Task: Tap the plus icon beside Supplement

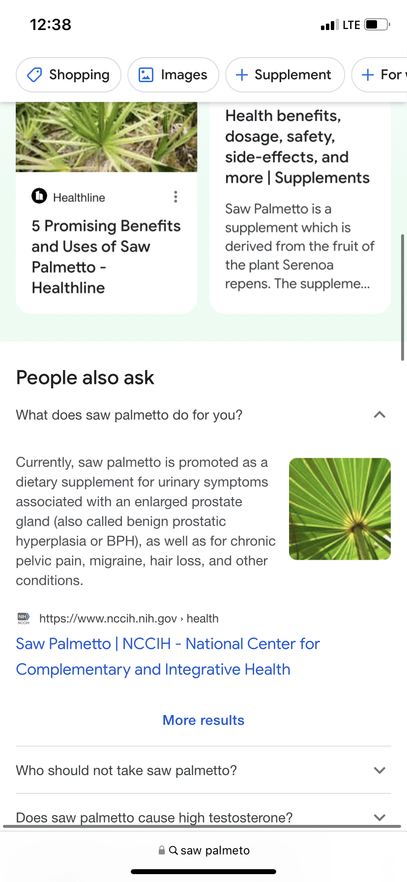Action: 241,75
